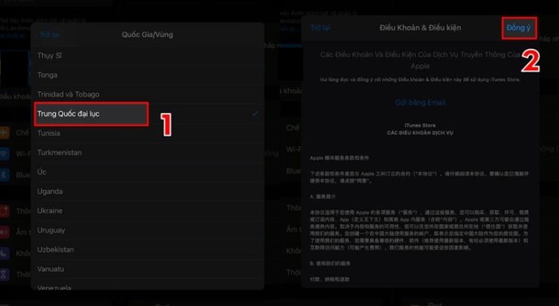The height and width of the screenshot is (306, 559).
Task: Choose Úc from country list
Action: coord(147,172)
